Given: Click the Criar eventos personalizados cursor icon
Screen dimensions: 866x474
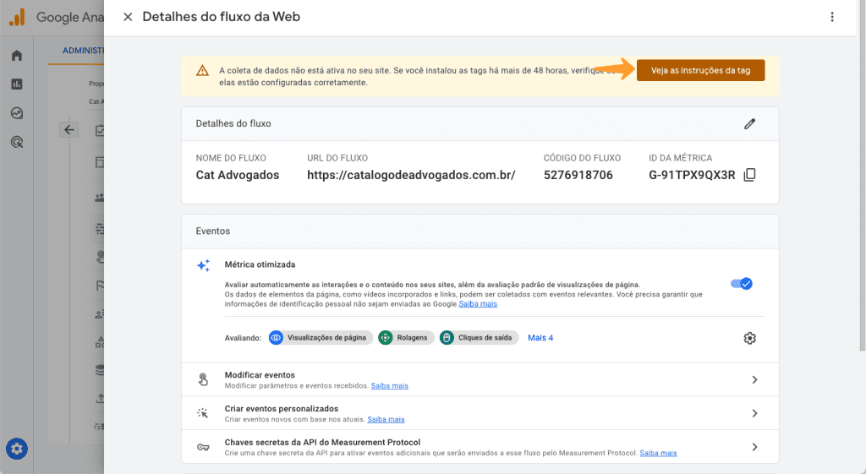Looking at the screenshot, I should [x=203, y=413].
